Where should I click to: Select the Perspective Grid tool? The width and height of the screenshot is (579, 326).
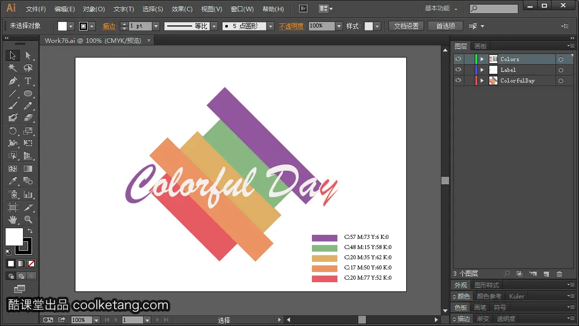point(28,155)
